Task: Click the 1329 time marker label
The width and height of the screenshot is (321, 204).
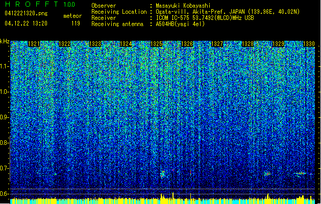Action: [279, 44]
